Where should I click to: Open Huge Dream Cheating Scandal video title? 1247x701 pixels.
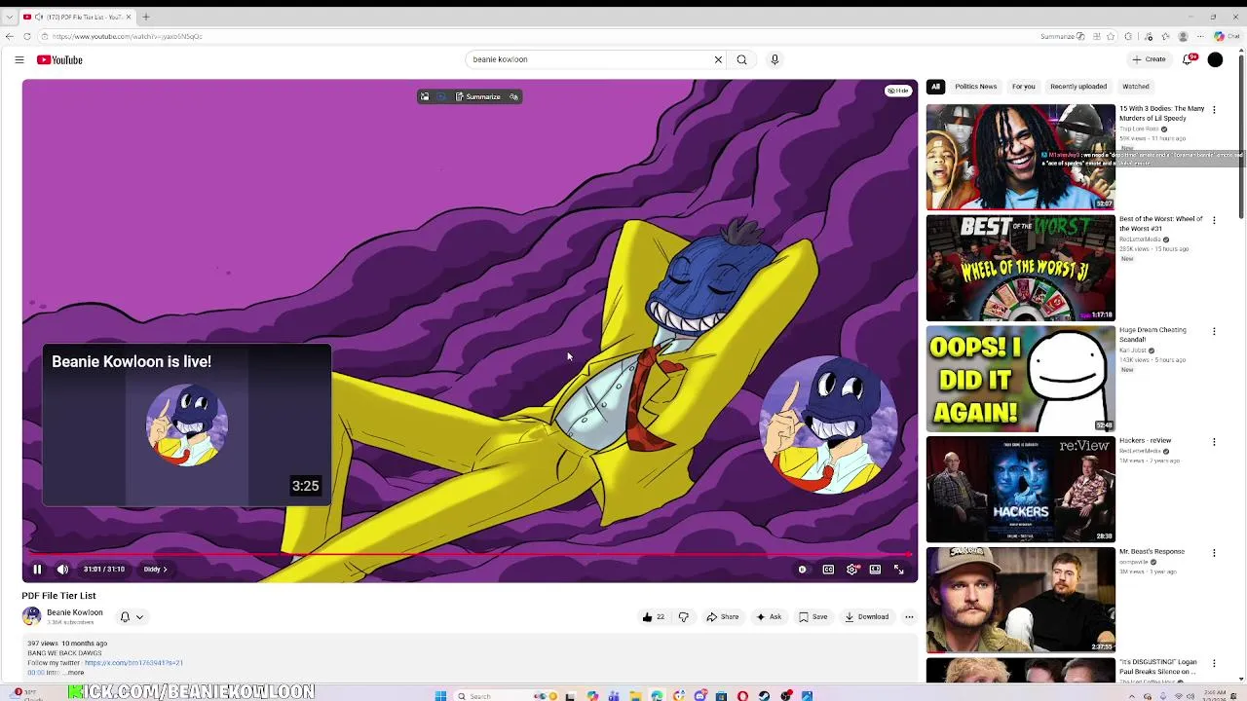click(x=1153, y=335)
